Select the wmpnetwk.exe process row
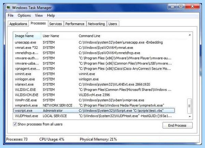The image size is (205, 148). tap(94, 105)
